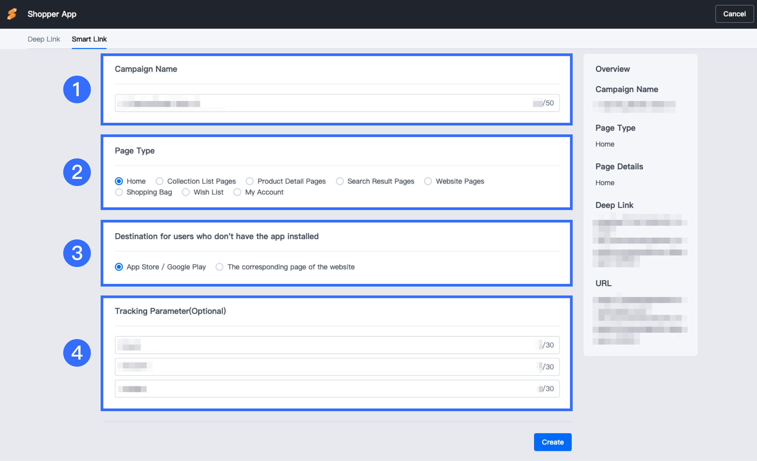Click the Cancel button

(x=734, y=14)
